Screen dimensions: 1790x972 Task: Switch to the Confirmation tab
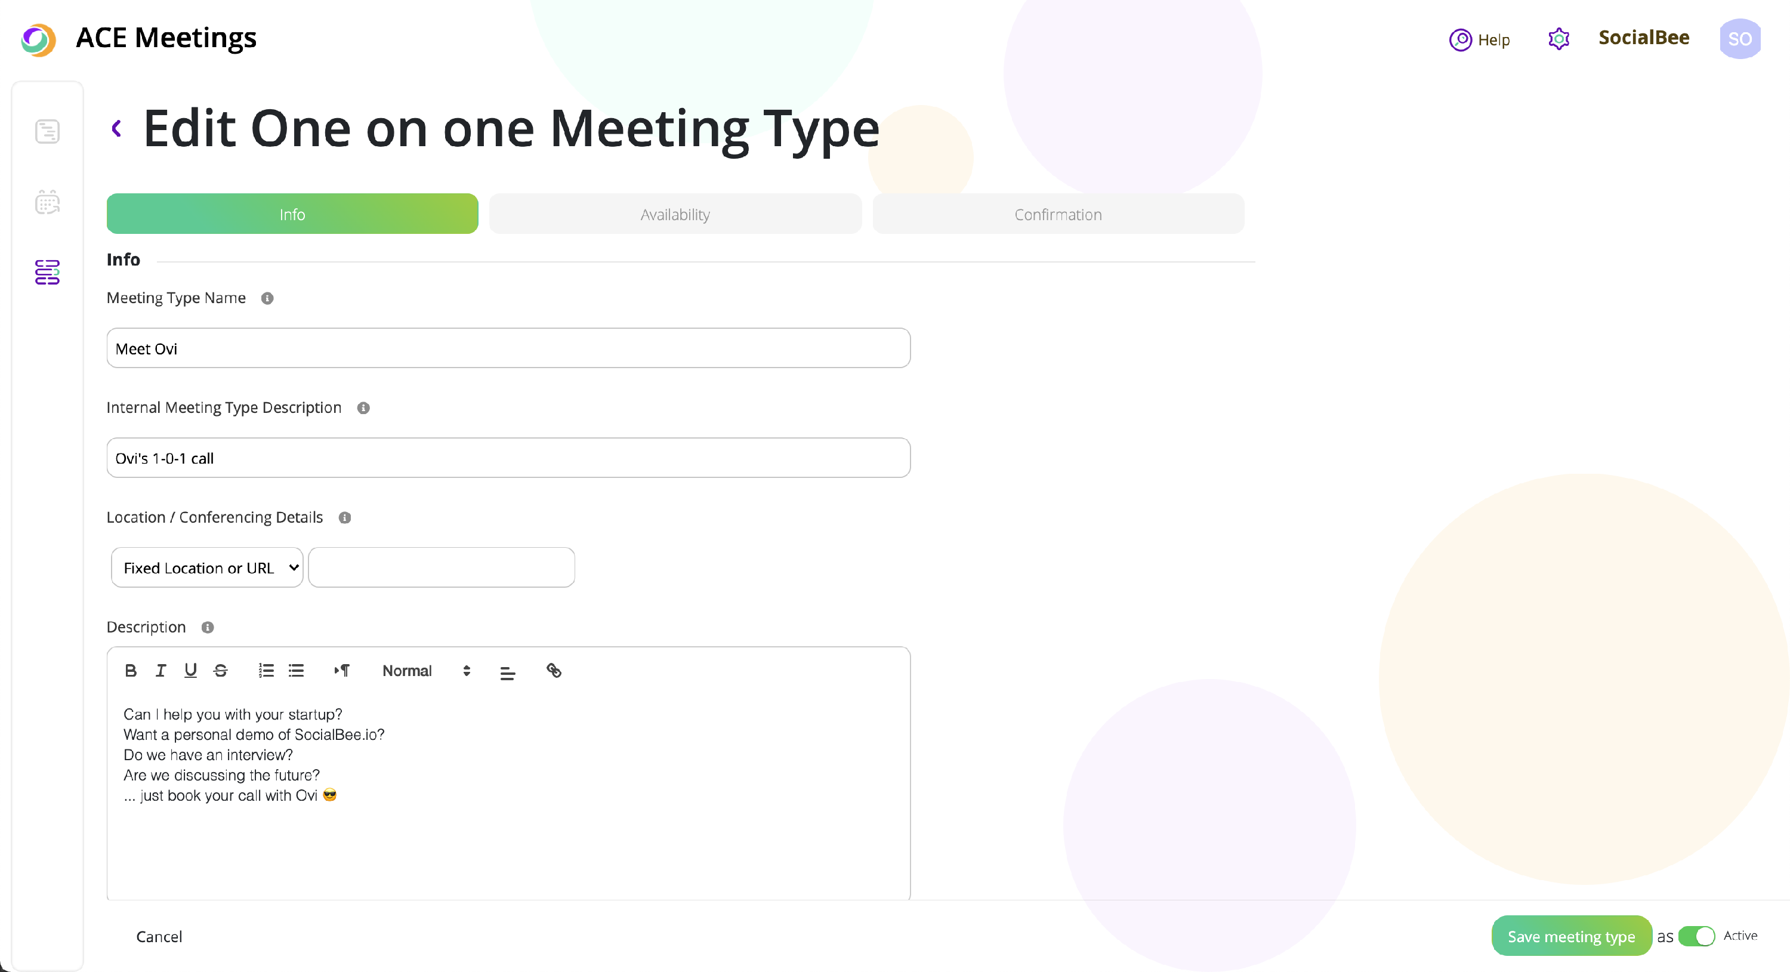[x=1058, y=214]
